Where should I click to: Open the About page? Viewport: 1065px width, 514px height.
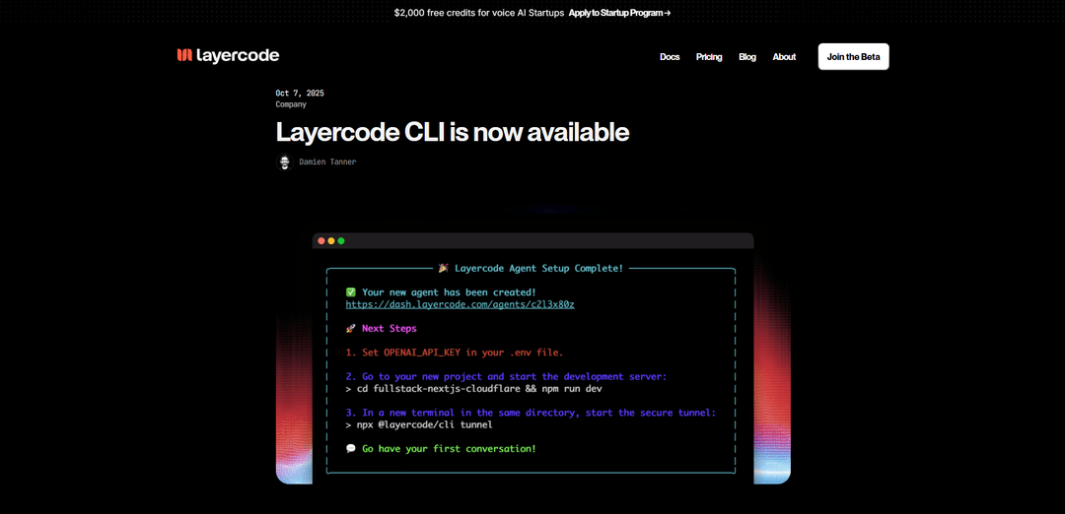point(784,57)
